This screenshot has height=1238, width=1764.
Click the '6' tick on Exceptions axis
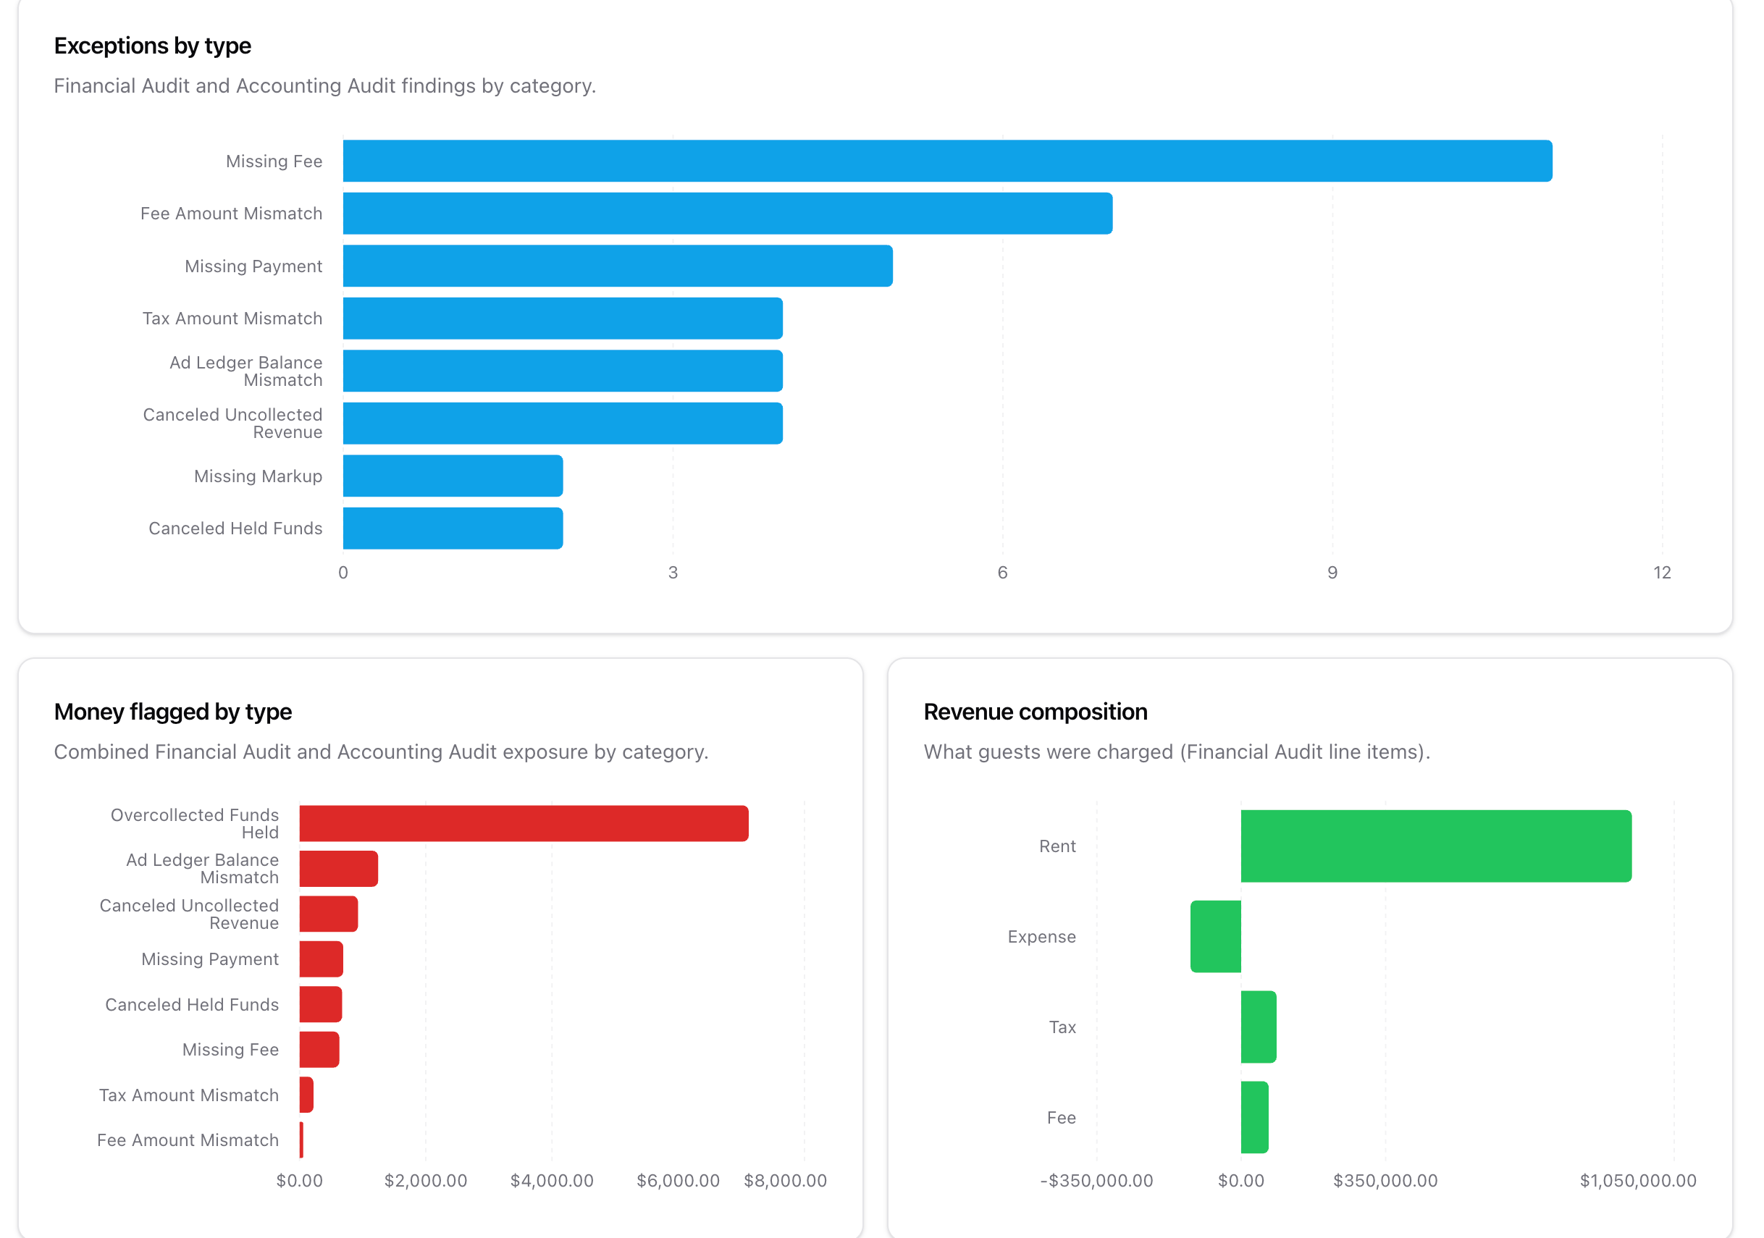(x=1003, y=573)
